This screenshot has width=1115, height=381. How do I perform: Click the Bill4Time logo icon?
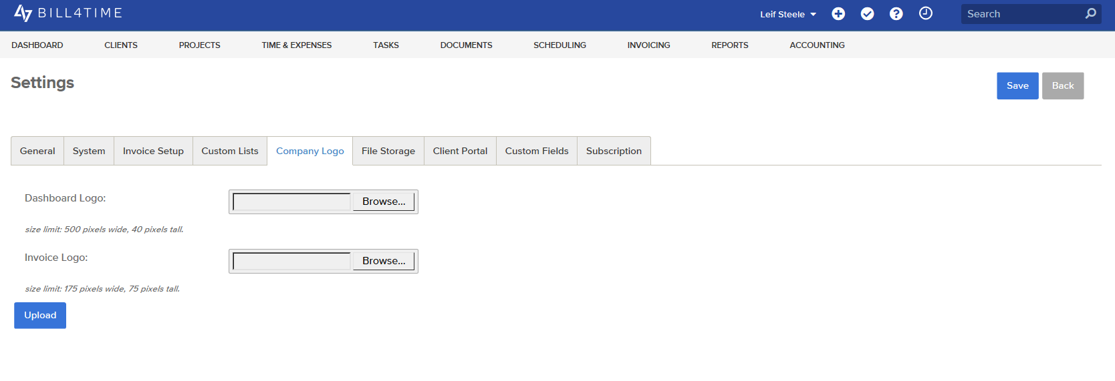click(23, 13)
